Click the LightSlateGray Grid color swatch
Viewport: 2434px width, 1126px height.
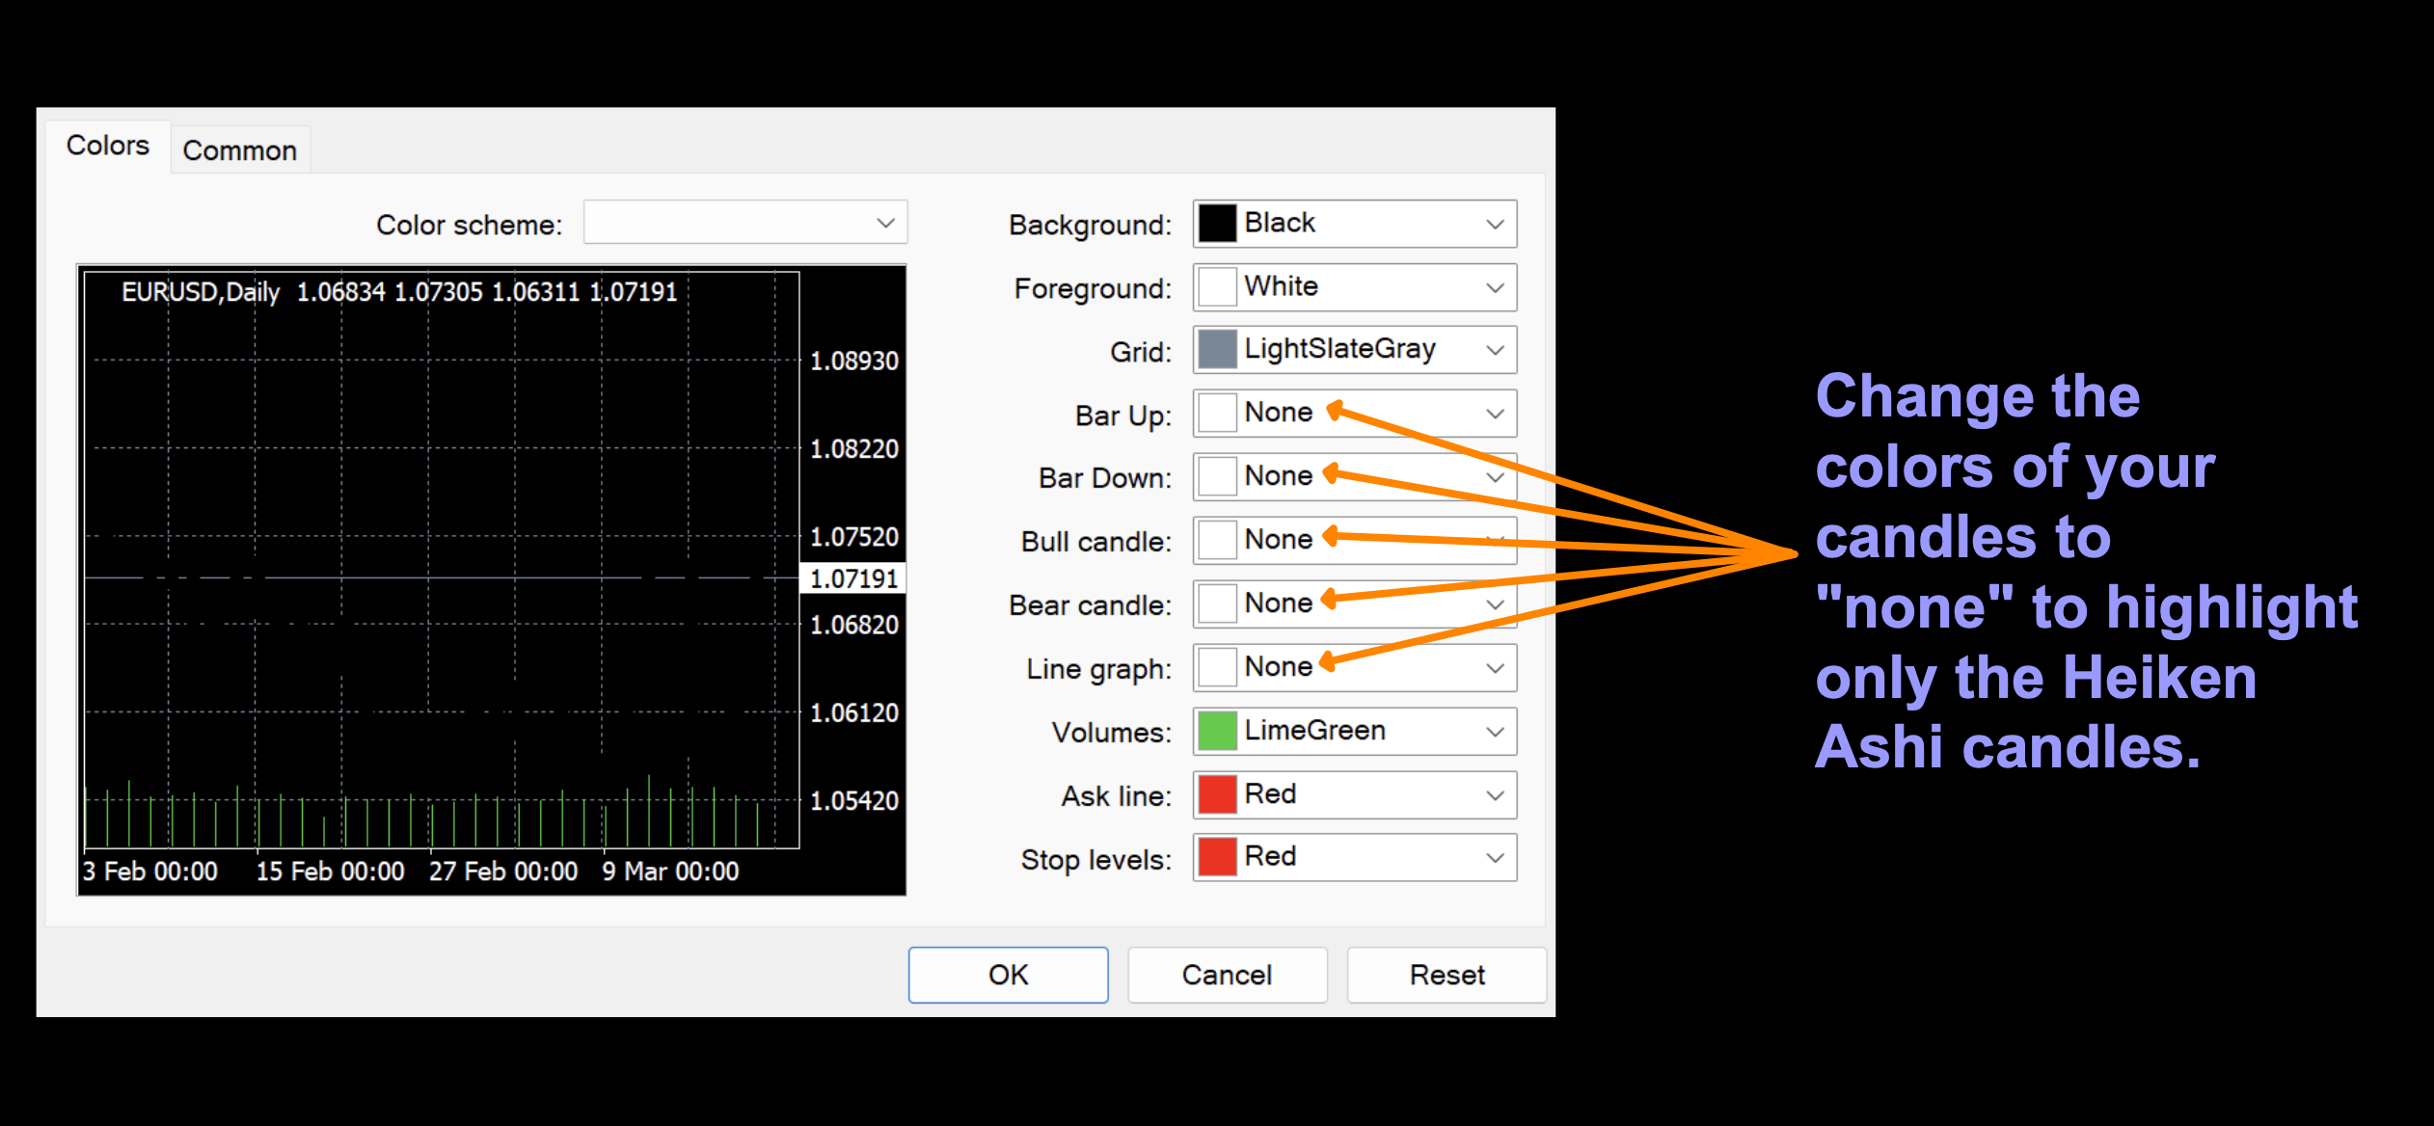click(x=1217, y=350)
